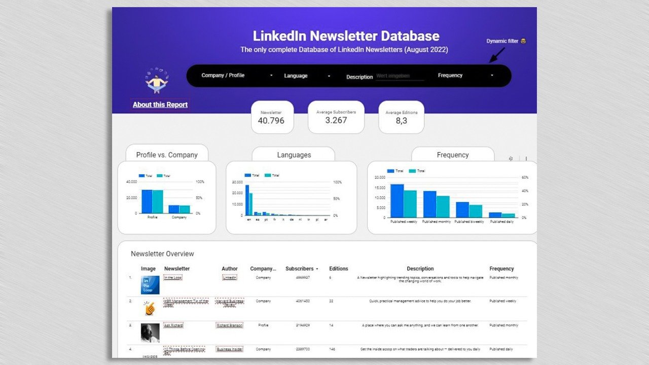Open the Language filter dropdown
The height and width of the screenshot is (365, 649).
(307, 76)
